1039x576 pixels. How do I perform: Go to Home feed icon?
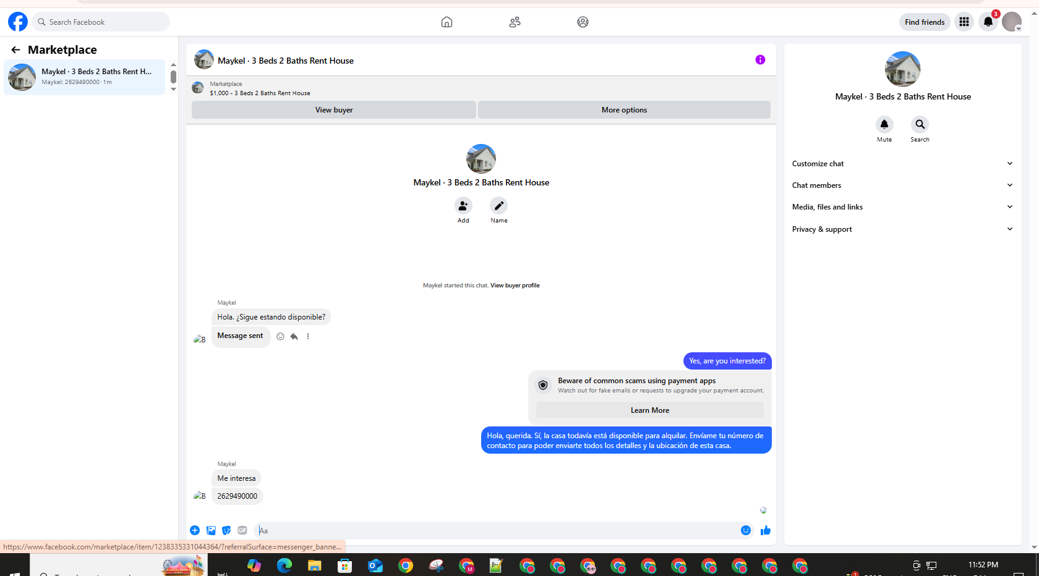point(447,22)
